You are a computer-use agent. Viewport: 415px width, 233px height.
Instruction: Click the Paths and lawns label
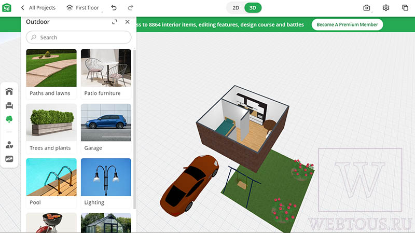[x=50, y=93]
